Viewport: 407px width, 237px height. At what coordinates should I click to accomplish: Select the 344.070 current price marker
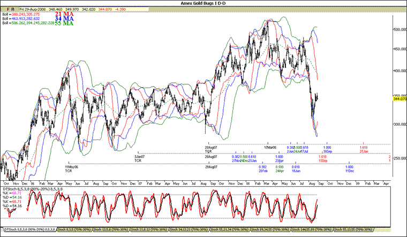click(x=399, y=99)
